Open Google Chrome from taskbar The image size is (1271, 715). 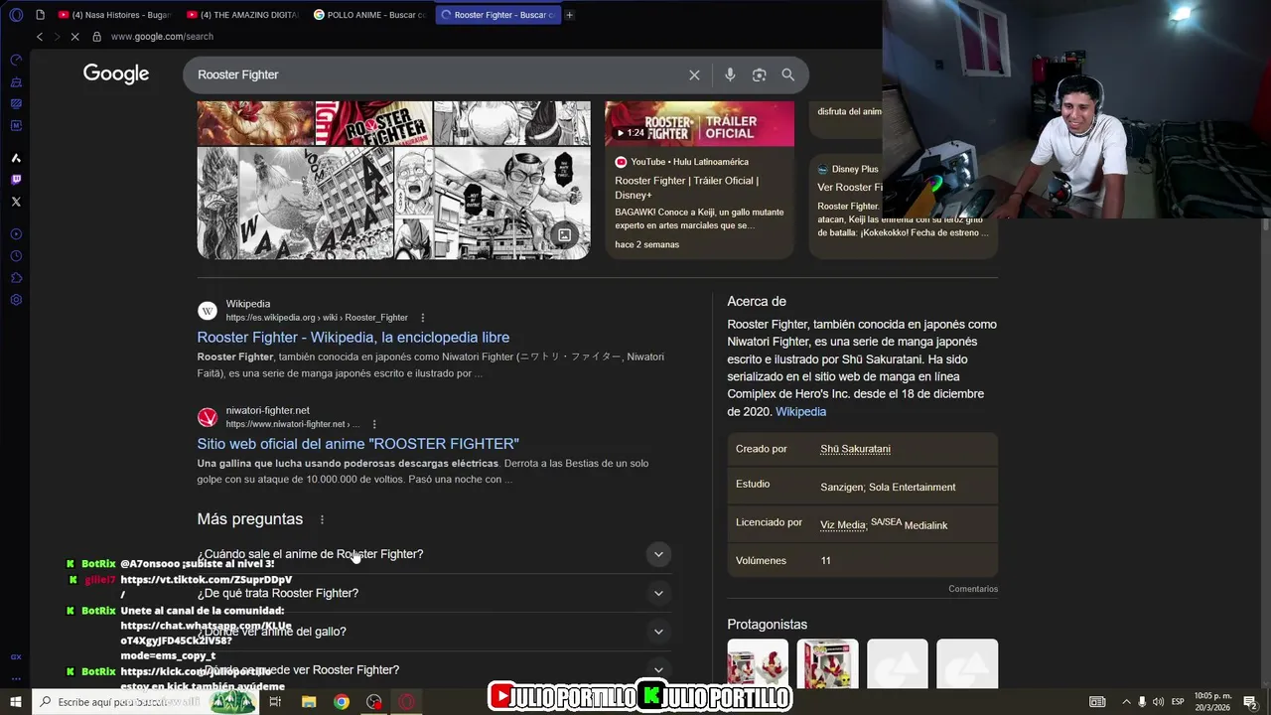[x=342, y=702]
